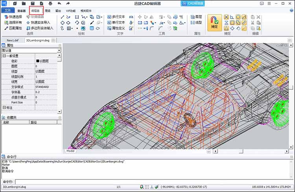Select the Mirror tool in the Tools group
Image resolution: width=295 pixels, height=192 pixels.
[x=151, y=17]
